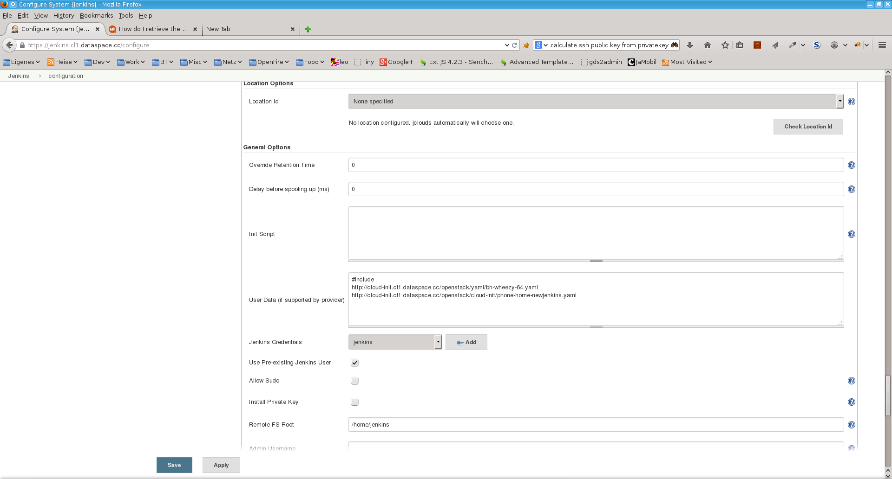Click the Add credentials button

pos(466,342)
